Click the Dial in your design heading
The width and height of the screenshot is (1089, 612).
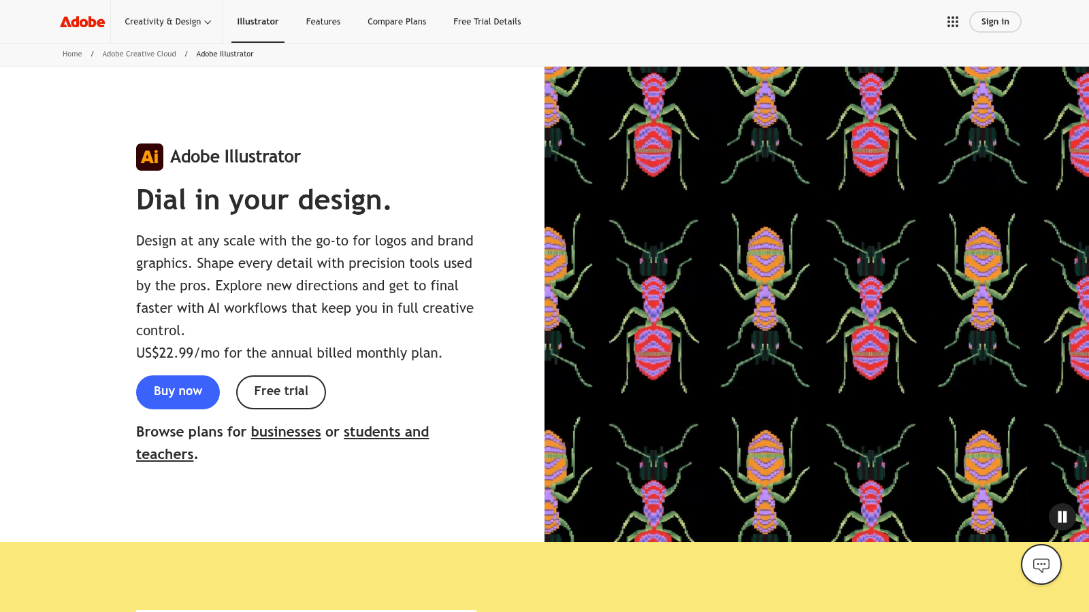click(264, 200)
